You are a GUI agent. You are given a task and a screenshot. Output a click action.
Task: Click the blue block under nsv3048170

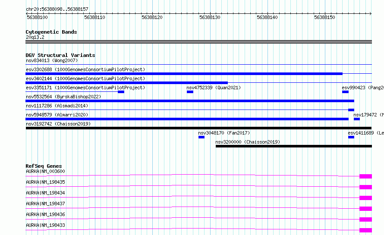201,137
